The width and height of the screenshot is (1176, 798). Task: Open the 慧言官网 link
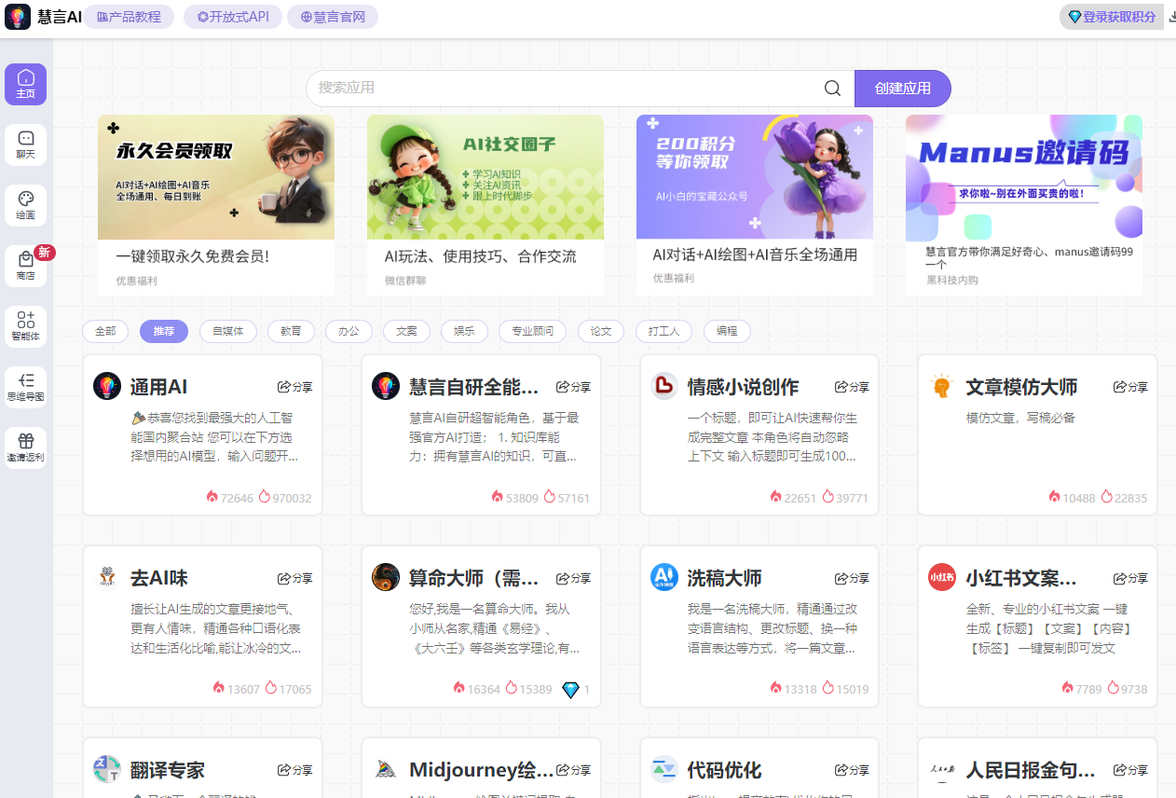333,17
